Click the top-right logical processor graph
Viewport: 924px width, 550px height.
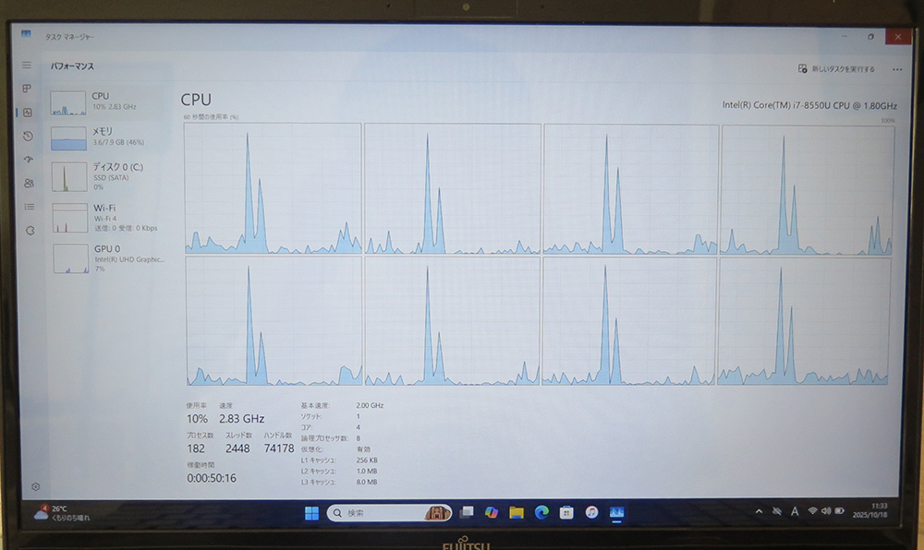coord(806,190)
